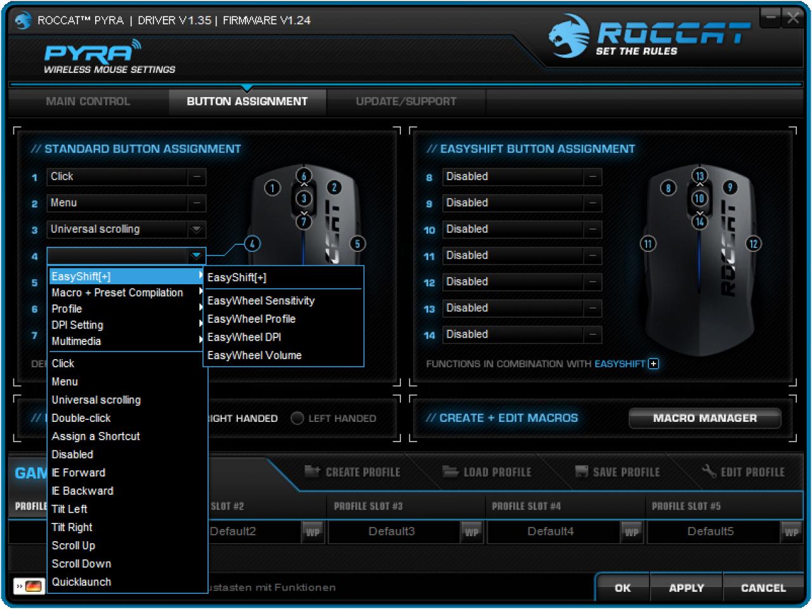
Task: Select Left Handed radio option
Action: coord(297,418)
